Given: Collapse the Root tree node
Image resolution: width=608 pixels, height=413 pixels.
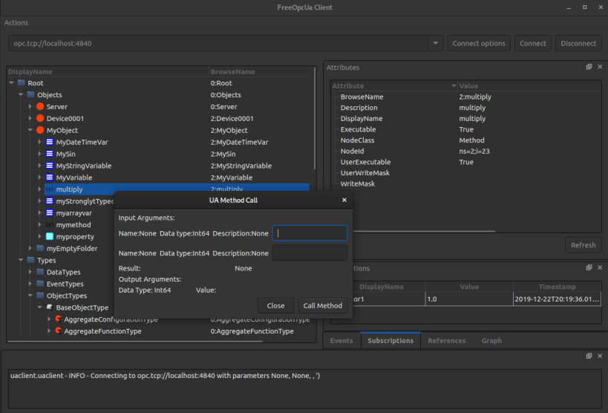Looking at the screenshot, I should click(12, 82).
